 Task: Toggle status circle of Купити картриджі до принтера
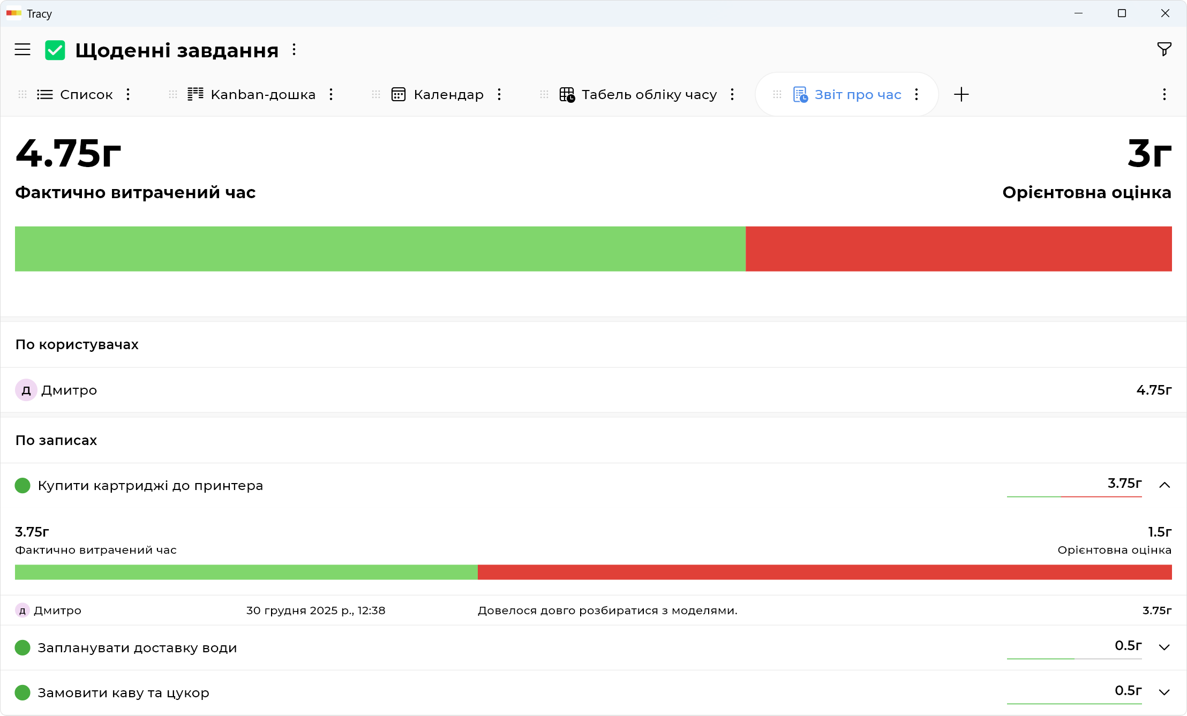[22, 486]
